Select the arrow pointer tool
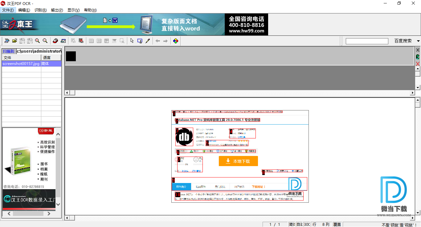Screen dimensions: 421x227 pos(132,41)
